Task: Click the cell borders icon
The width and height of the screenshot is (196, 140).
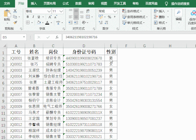Action: tap(28, 23)
